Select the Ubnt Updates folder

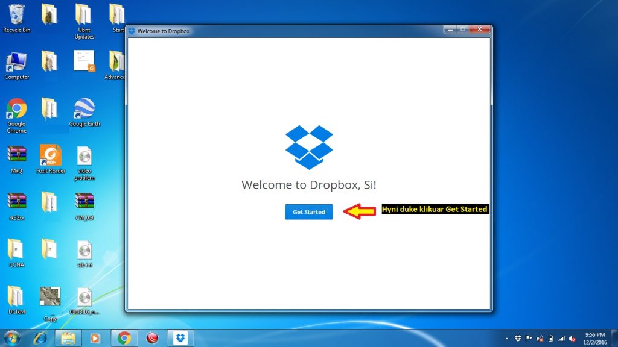click(x=84, y=22)
